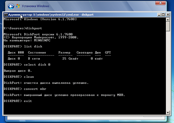This screenshot has height=123, width=174.
Task: Click the 'DISKPART> exit' command line
Action: [18, 101]
